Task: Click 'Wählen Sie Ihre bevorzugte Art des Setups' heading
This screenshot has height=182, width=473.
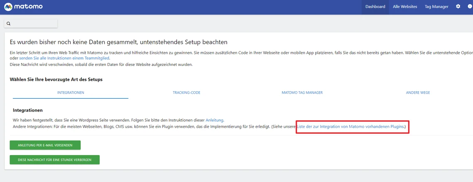Action: tap(56, 79)
